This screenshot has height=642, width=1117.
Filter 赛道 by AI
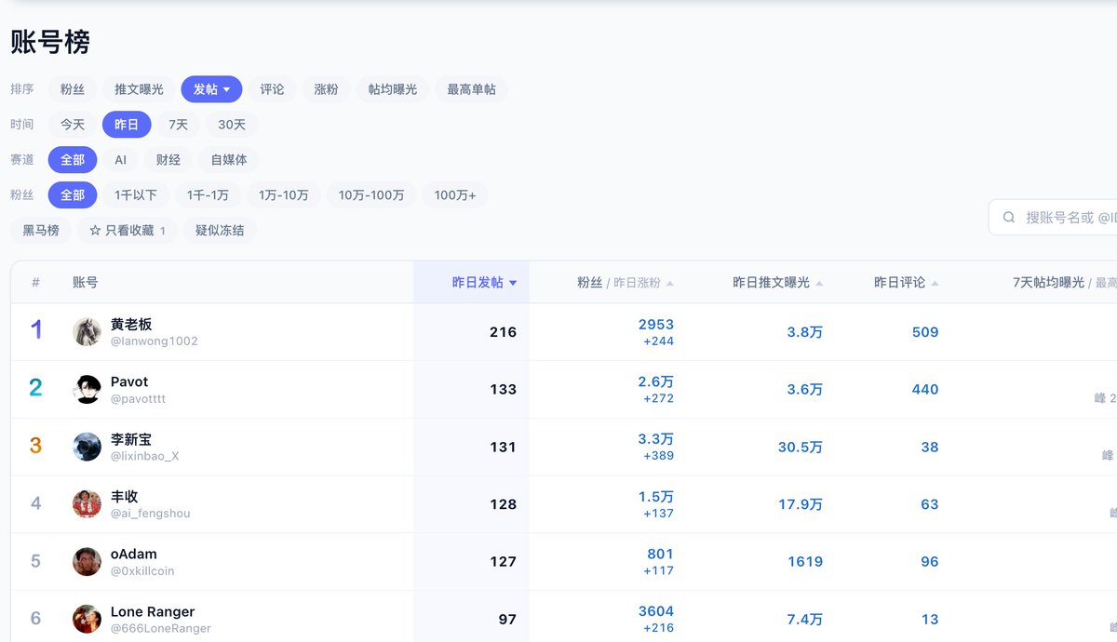pyautogui.click(x=120, y=160)
